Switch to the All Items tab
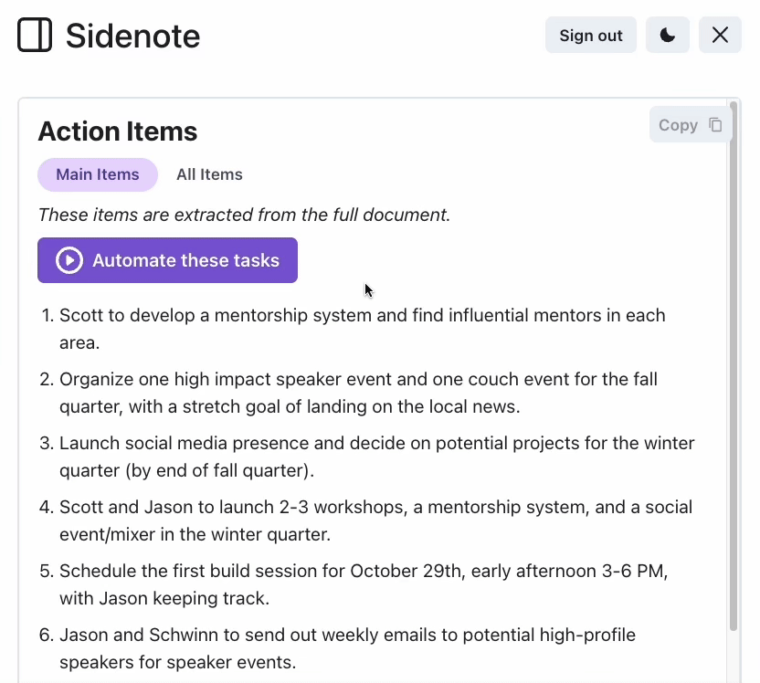Viewport: 760px width, 683px height. pyautogui.click(x=209, y=174)
